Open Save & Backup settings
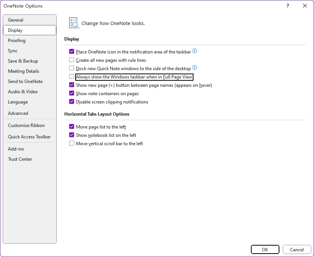This screenshot has height=257, width=314. point(30,61)
